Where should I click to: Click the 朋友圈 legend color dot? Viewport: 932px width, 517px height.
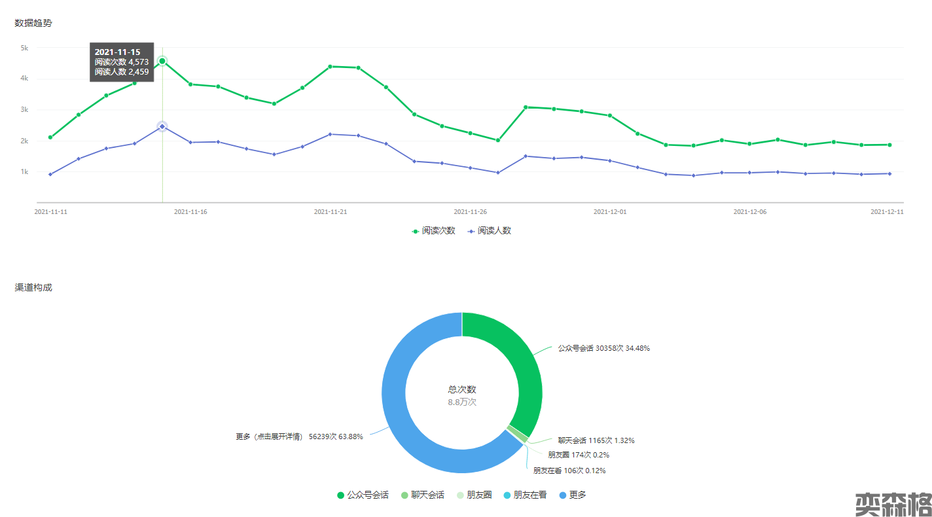461,495
